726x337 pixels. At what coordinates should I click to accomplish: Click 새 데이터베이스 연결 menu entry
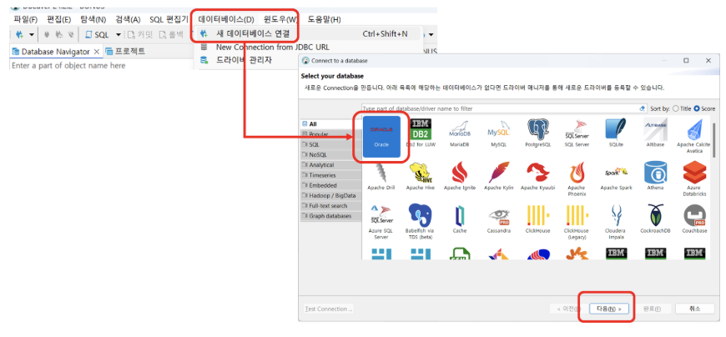pos(253,34)
